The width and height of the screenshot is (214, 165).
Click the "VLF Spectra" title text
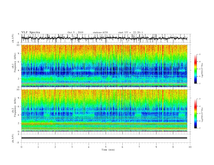(x=31, y=32)
